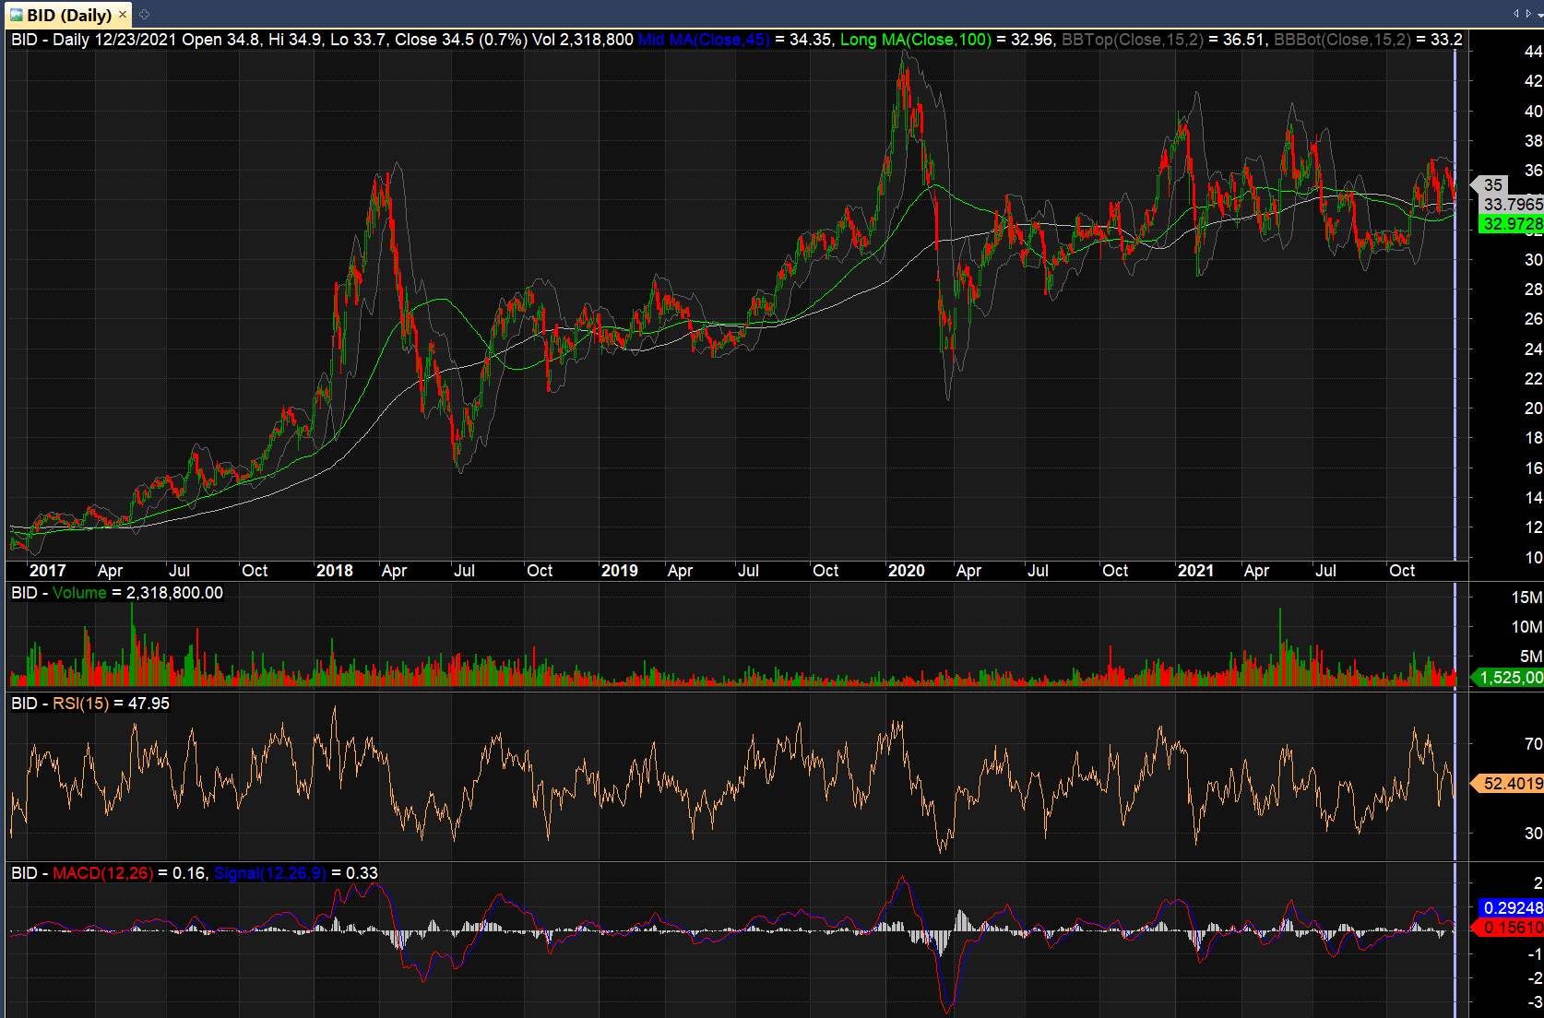1544x1018 pixels.
Task: Click the RSI(15) indicator label
Action: click(80, 704)
